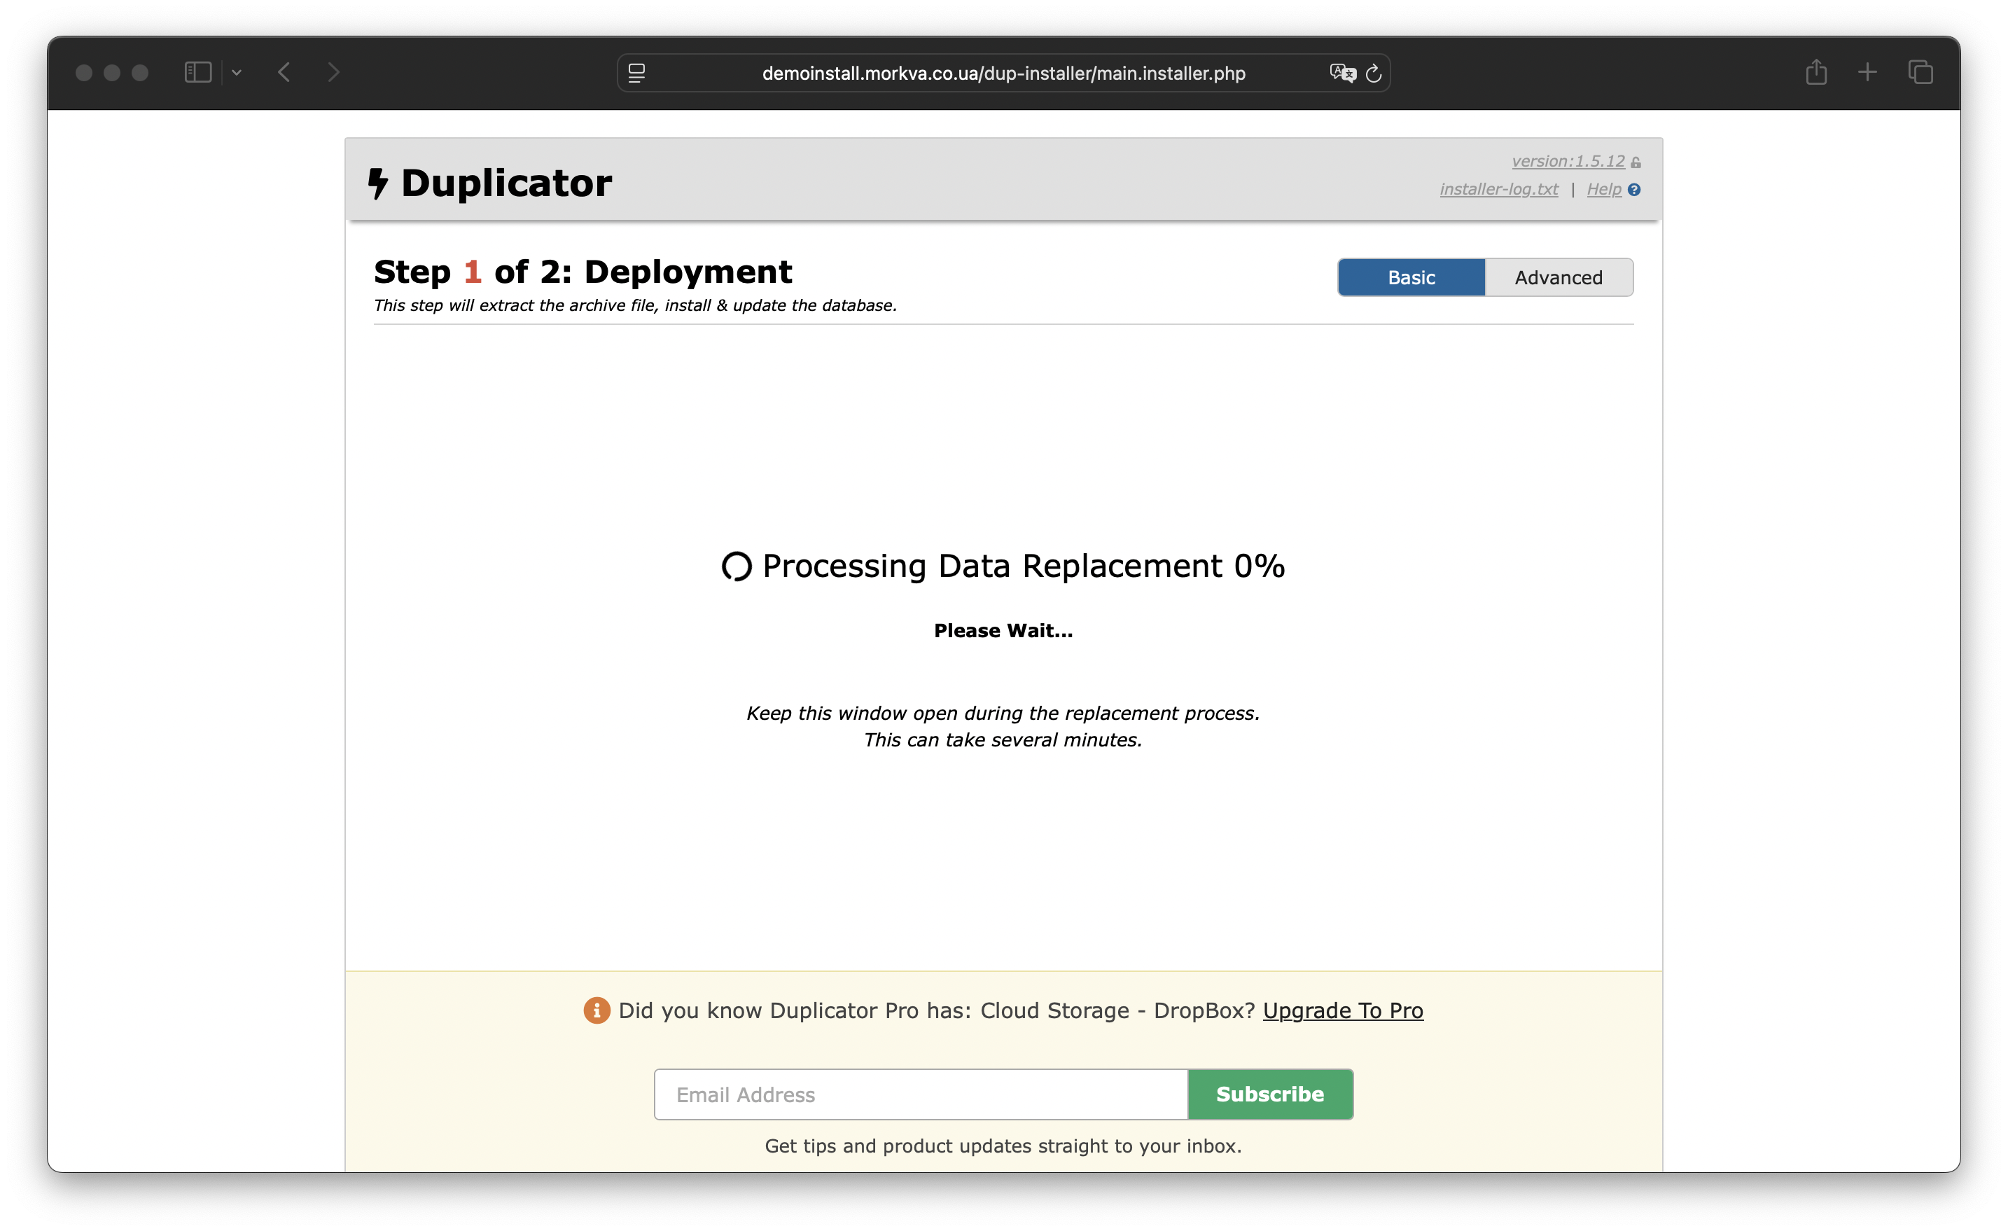This screenshot has height=1231, width=2008.
Task: Click the orange info icon in the banner
Action: (x=597, y=1010)
